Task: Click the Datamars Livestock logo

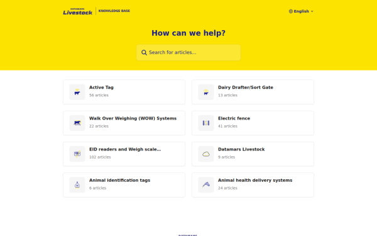Action: point(78,11)
